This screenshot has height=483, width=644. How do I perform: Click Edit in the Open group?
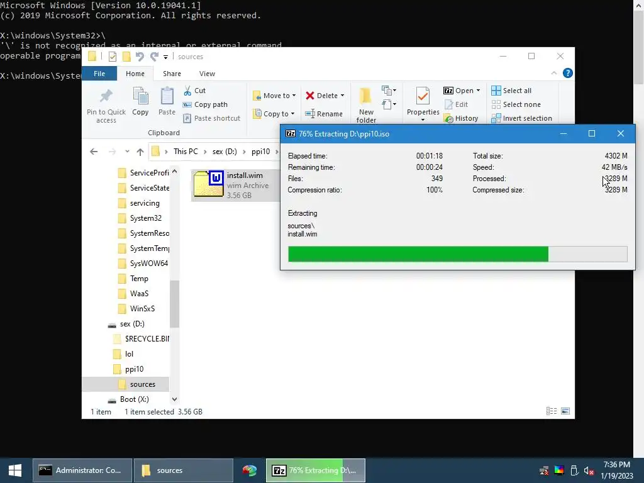pyautogui.click(x=457, y=104)
